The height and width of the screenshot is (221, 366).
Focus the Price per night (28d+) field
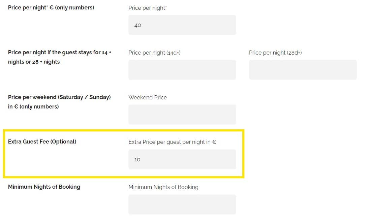[x=303, y=70]
